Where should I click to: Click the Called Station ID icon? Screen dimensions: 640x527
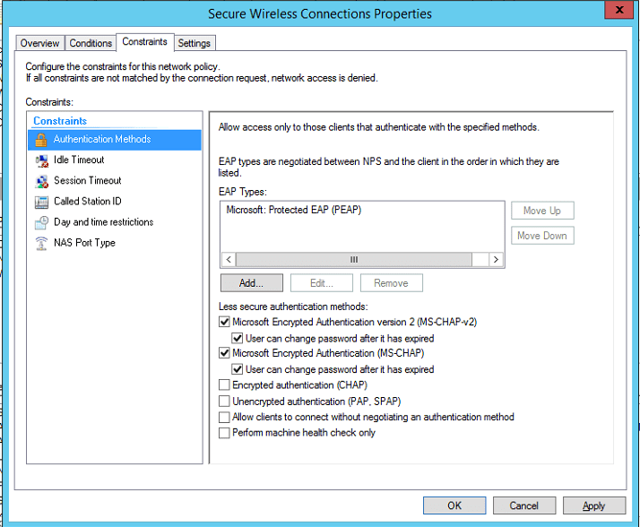(41, 202)
